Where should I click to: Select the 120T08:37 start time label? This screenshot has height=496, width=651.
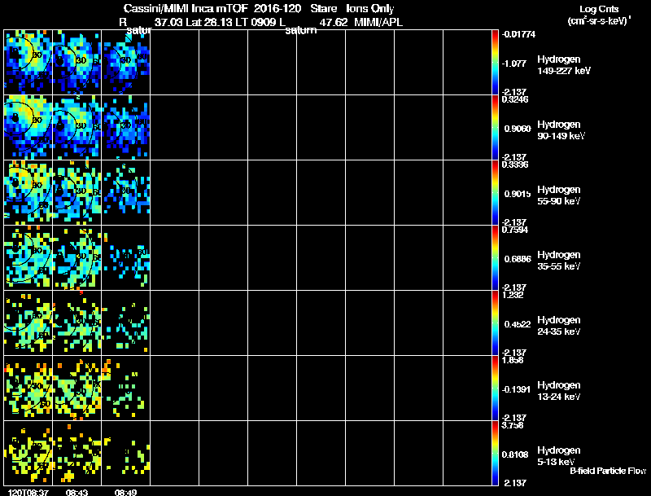[x=26, y=492]
